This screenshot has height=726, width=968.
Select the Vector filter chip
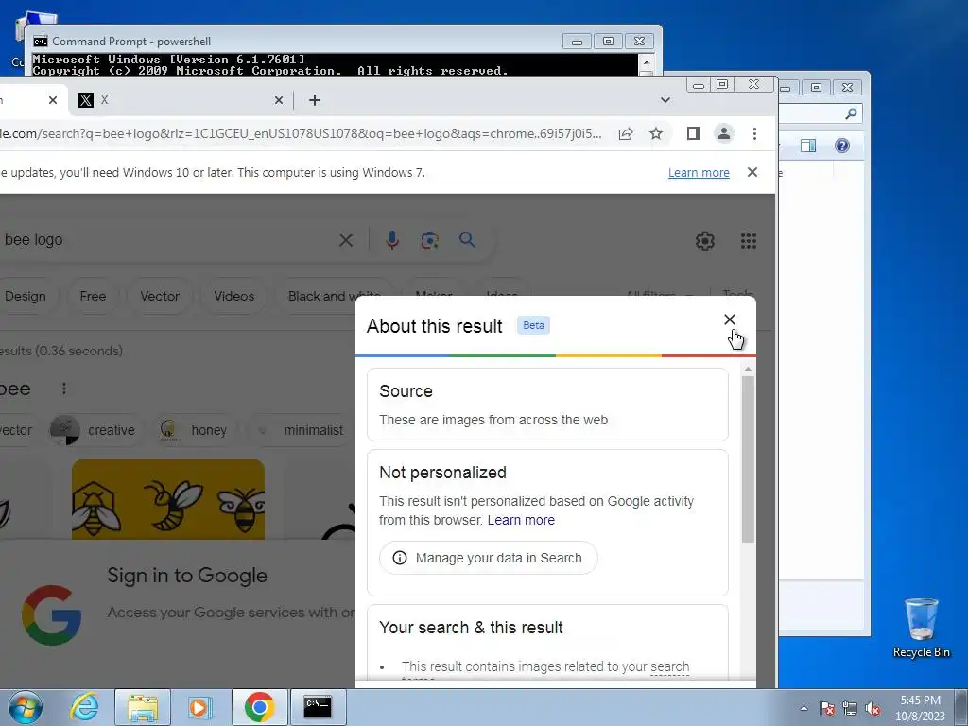[x=160, y=296]
